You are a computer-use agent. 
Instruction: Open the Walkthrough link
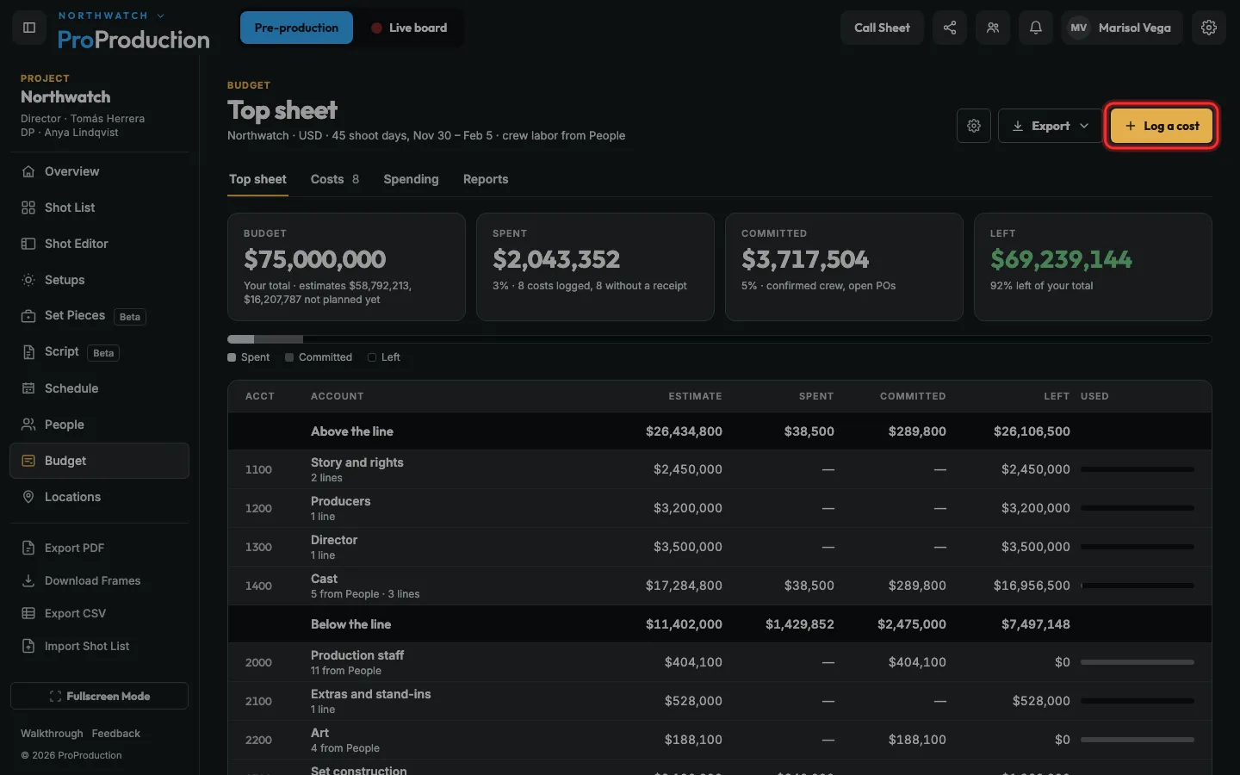coord(52,734)
